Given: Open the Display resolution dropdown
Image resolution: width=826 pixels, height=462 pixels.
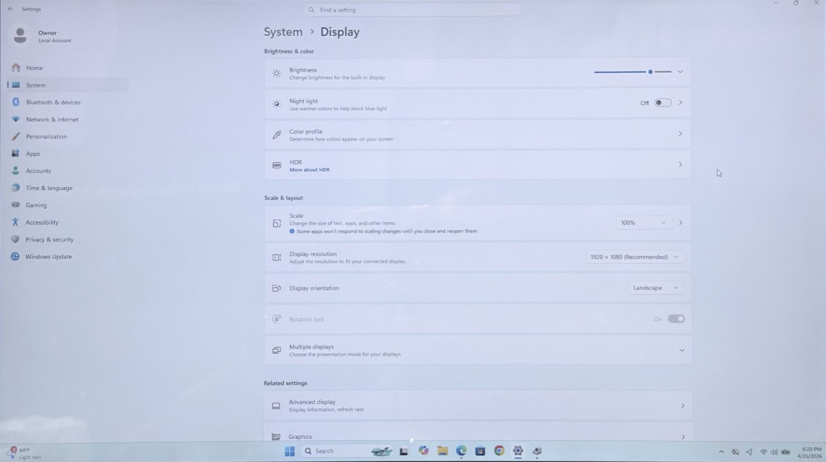Looking at the screenshot, I should coord(634,257).
